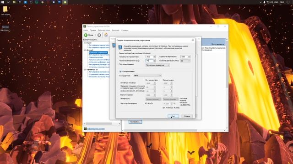293x164 pixels.
Task: Open the Справка menu
Action: click(125, 30)
